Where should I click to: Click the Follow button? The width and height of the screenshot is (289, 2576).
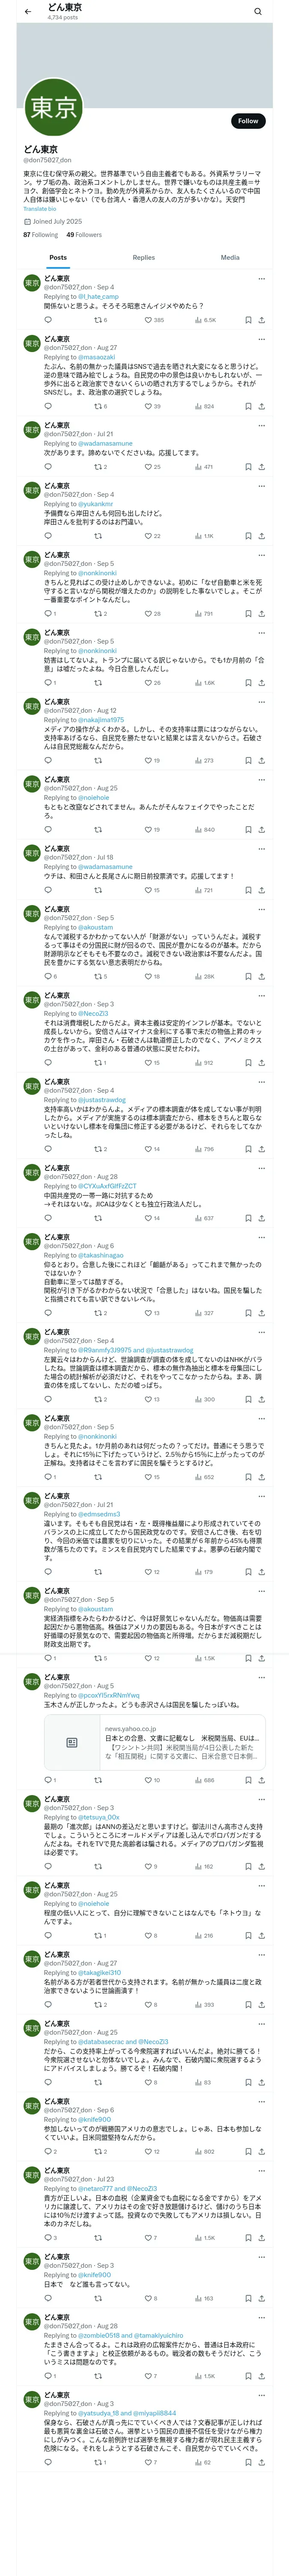247,121
